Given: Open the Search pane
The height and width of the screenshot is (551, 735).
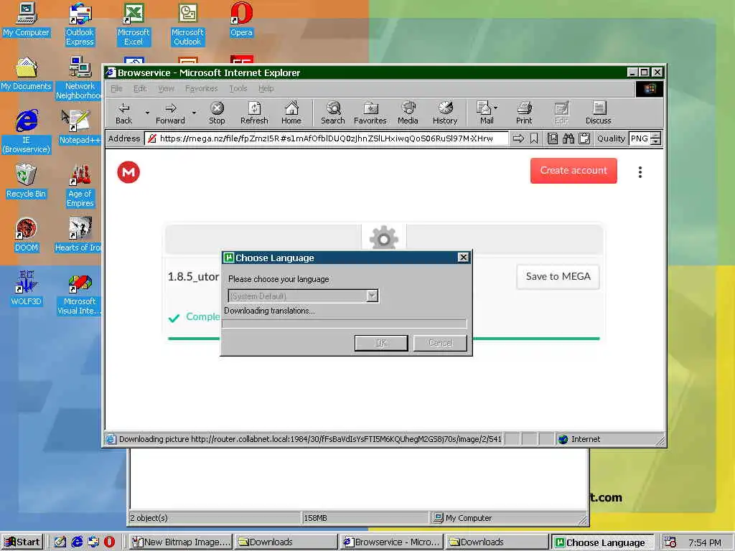Looking at the screenshot, I should tap(333, 113).
